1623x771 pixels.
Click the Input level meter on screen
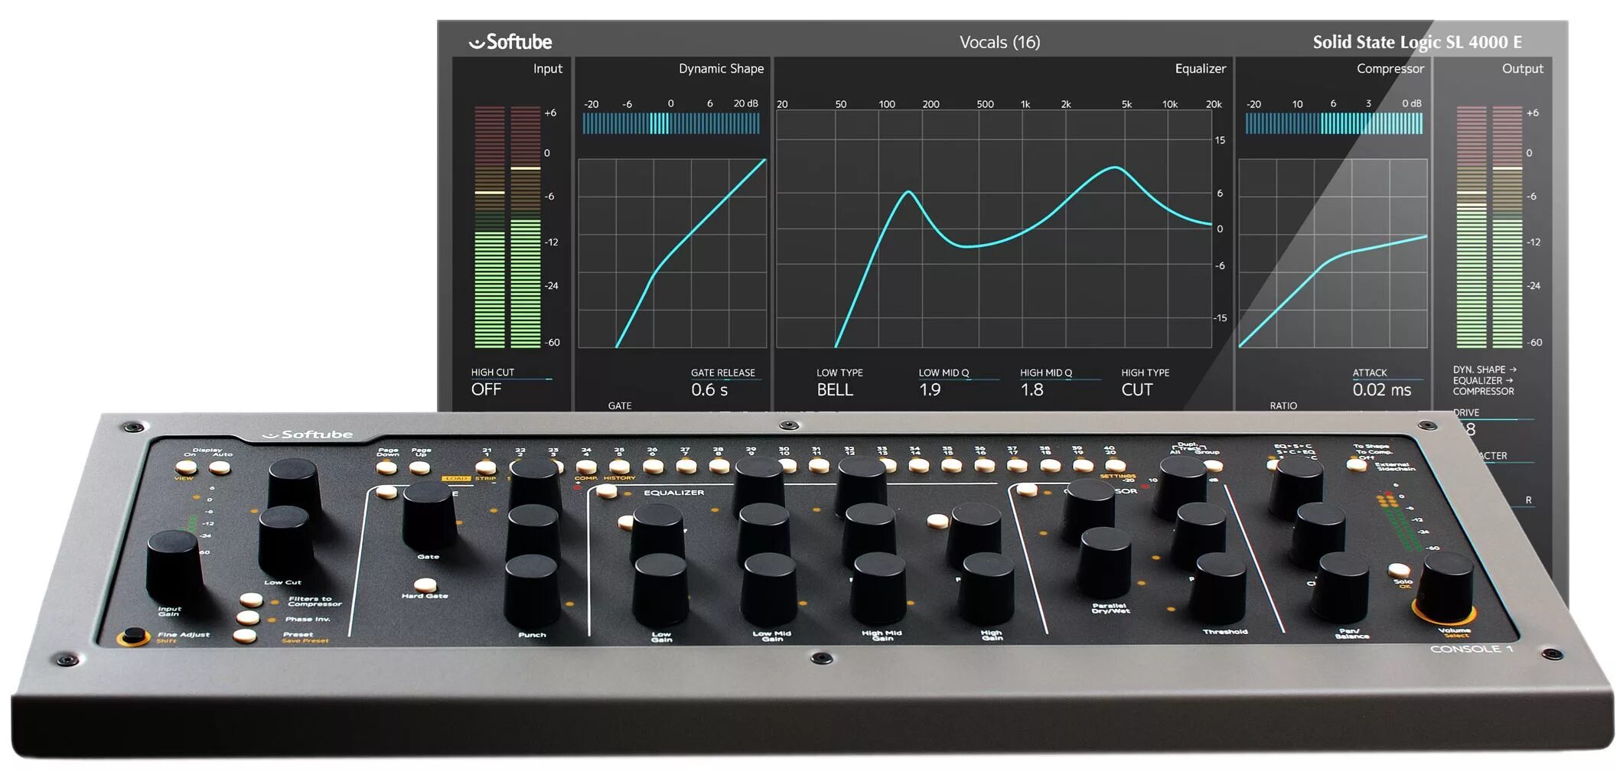507,226
